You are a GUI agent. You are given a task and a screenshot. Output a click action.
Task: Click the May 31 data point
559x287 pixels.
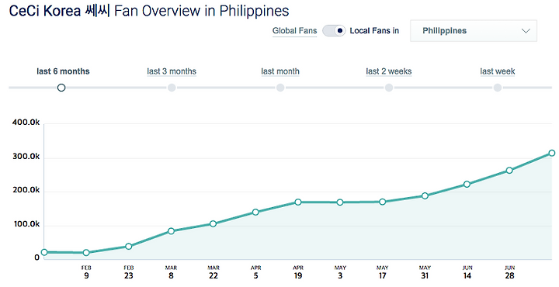[x=425, y=195]
